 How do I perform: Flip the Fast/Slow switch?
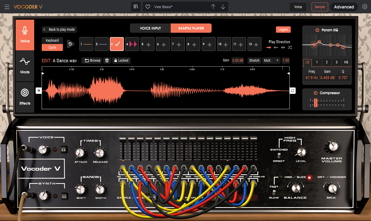coord(274,192)
